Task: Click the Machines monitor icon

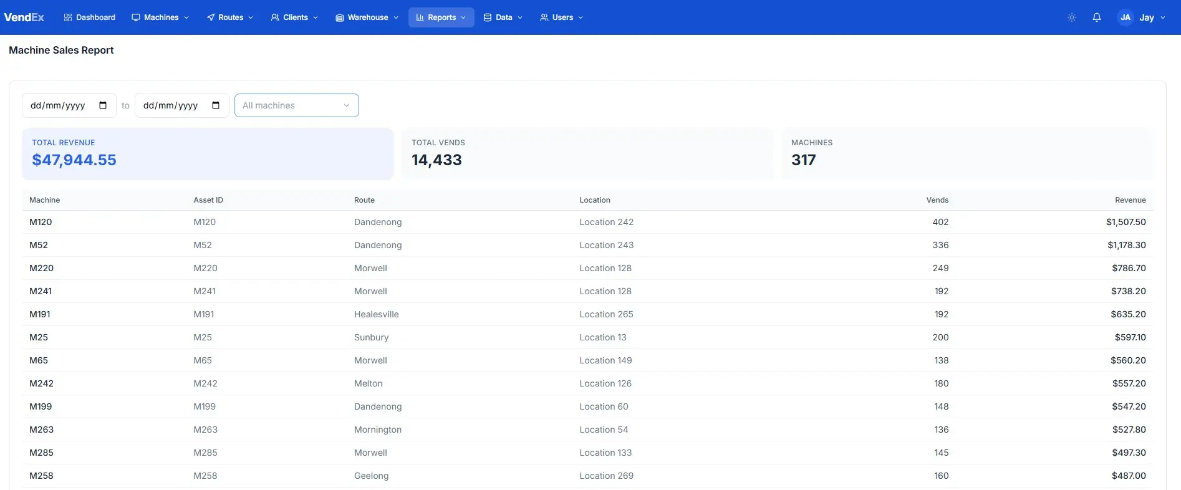Action: click(136, 17)
